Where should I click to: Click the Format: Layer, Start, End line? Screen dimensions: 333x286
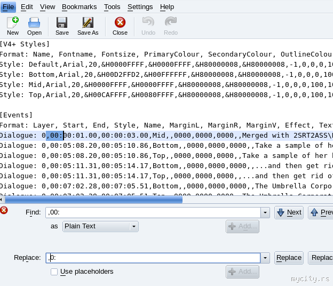[x=166, y=125]
